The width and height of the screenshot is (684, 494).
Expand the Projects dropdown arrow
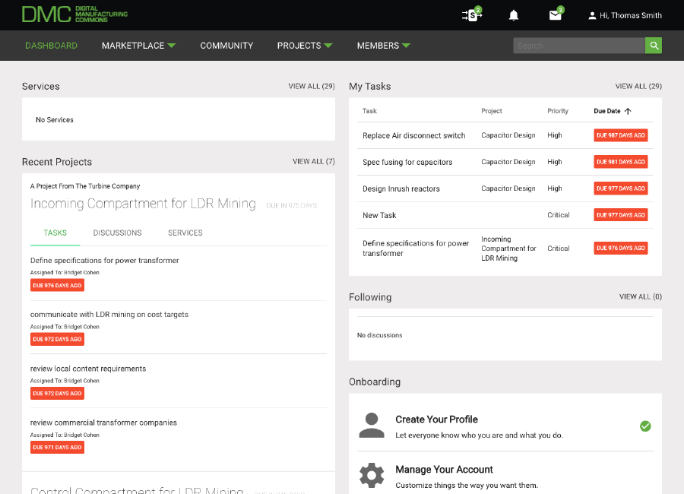click(x=328, y=46)
